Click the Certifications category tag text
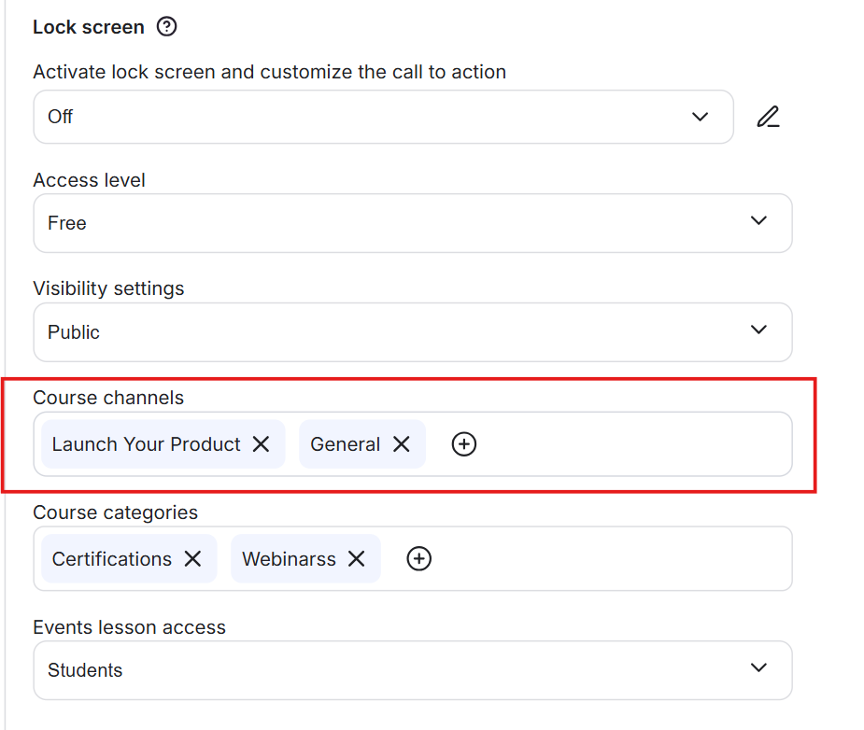This screenshot has height=730, width=864. [112, 559]
